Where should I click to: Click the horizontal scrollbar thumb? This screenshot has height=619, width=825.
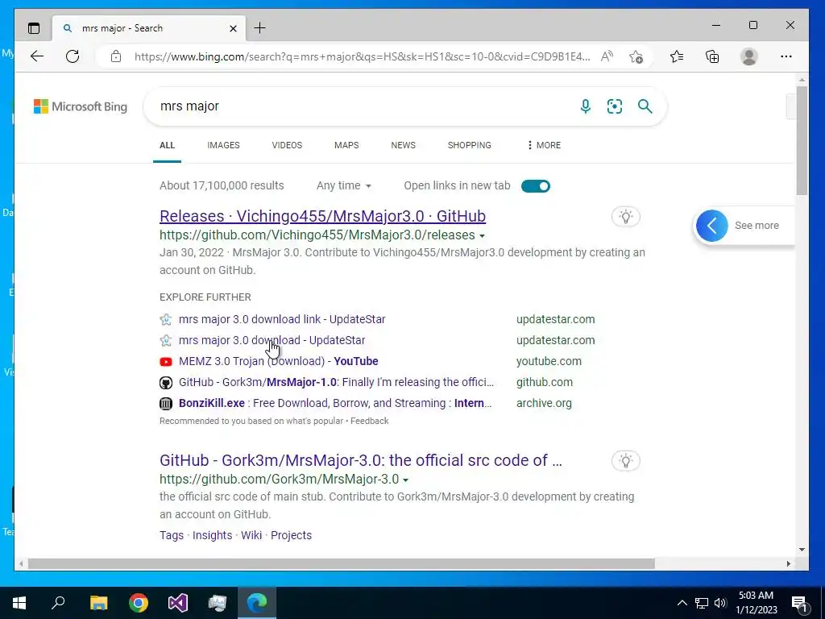point(341,563)
